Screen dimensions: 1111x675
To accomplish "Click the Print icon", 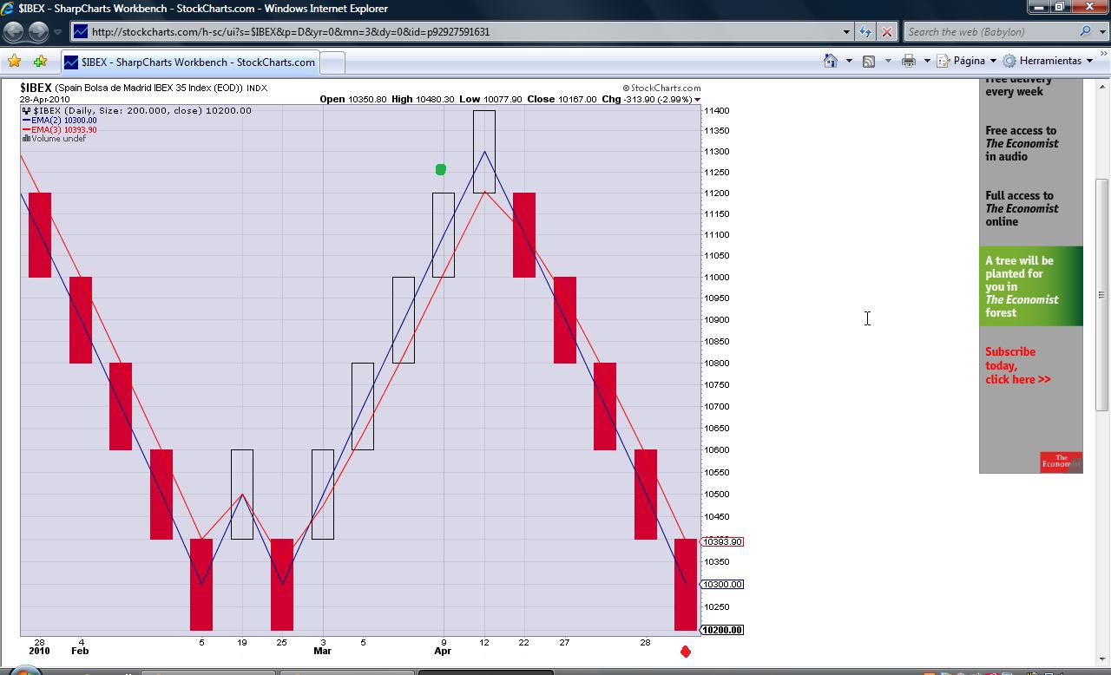I will click(x=909, y=61).
